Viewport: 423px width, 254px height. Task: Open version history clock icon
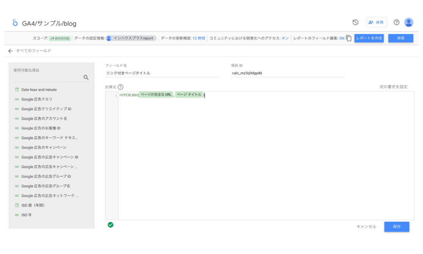pos(356,22)
